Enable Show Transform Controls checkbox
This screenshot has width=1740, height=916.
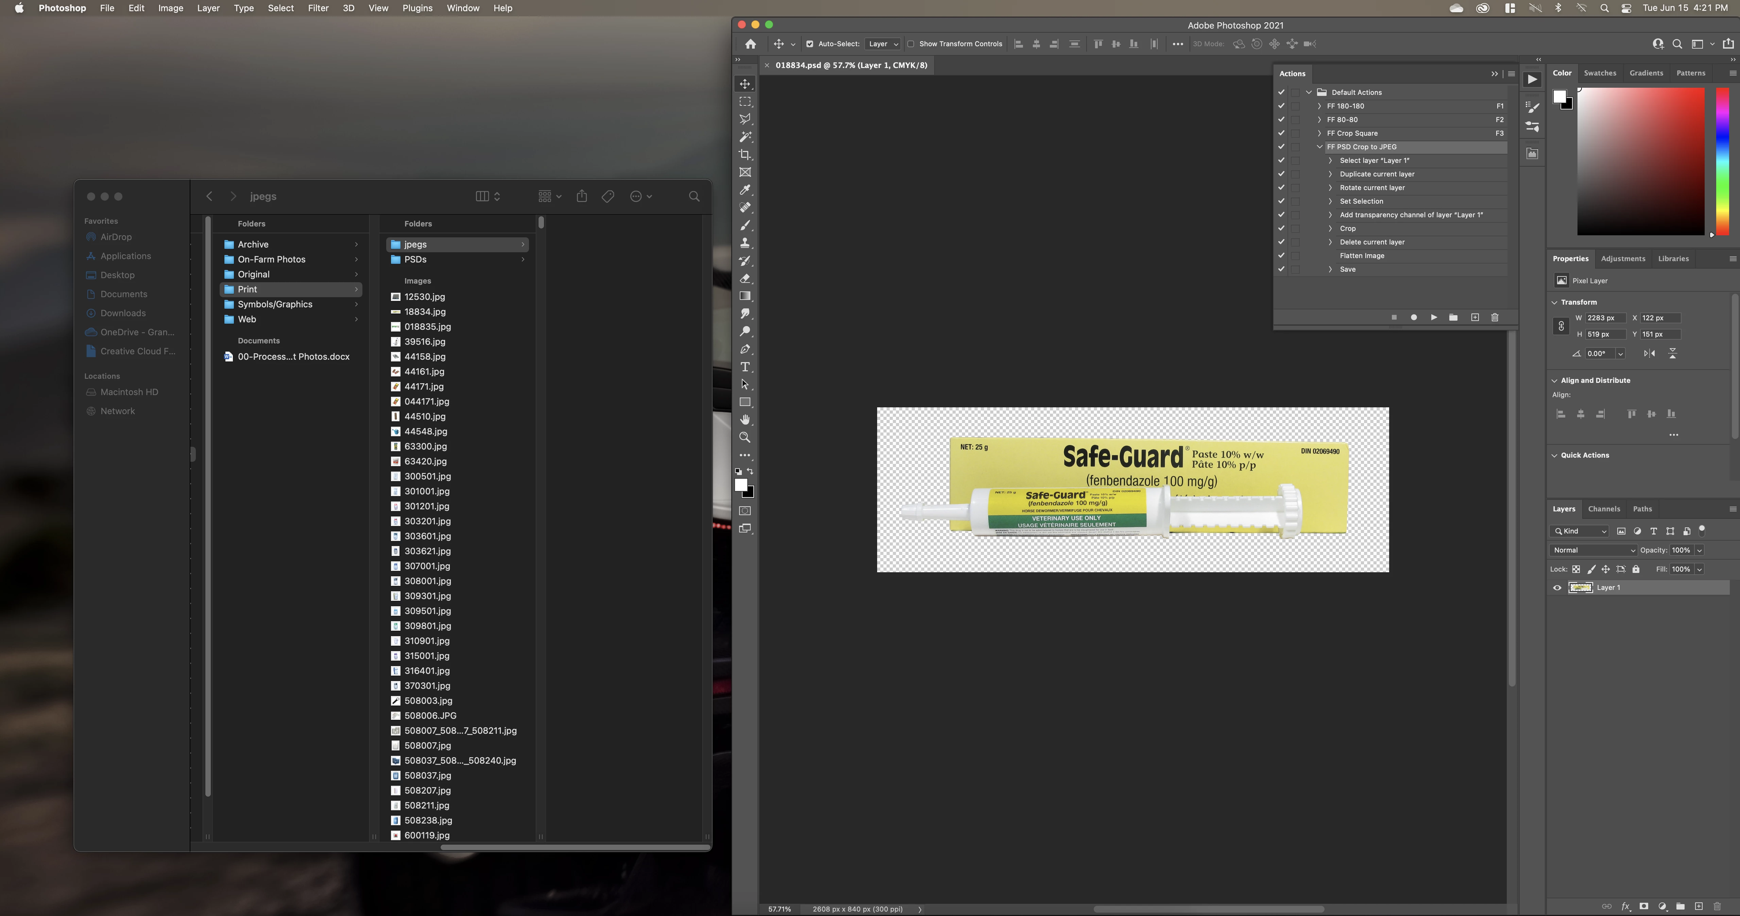click(x=910, y=44)
